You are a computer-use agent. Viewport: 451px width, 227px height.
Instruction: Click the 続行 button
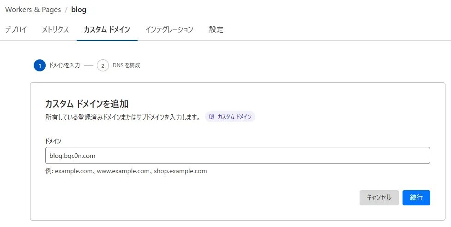[416, 198]
